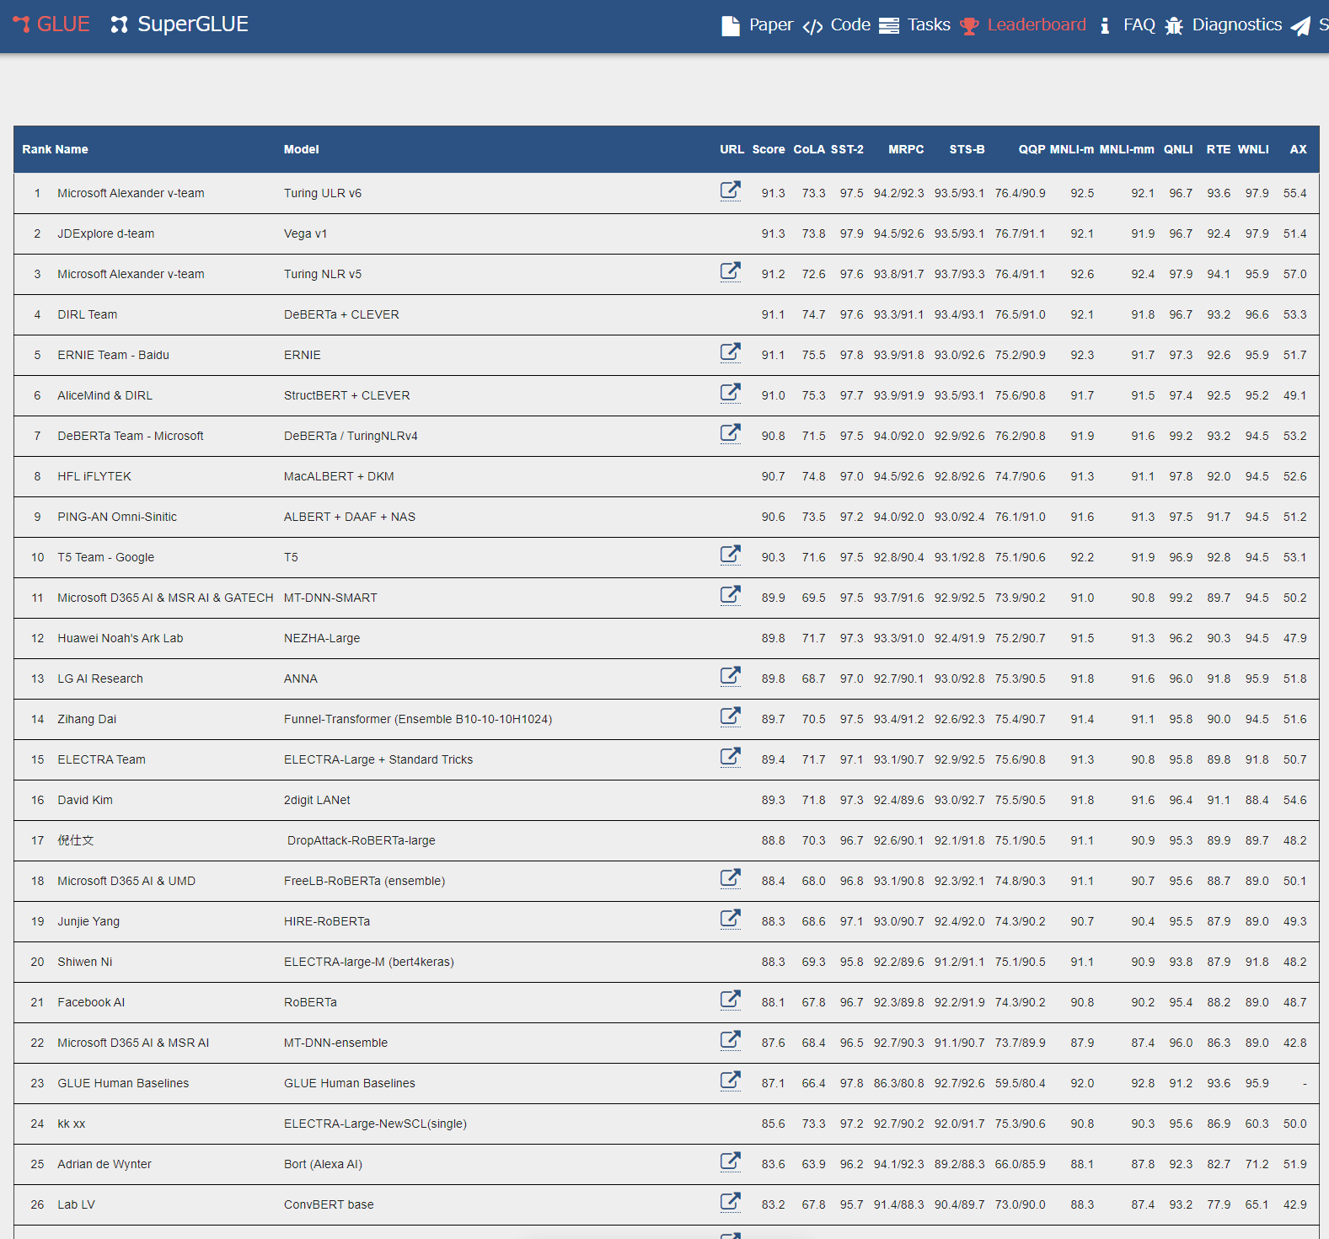Click the QNLI column header

point(1178,149)
